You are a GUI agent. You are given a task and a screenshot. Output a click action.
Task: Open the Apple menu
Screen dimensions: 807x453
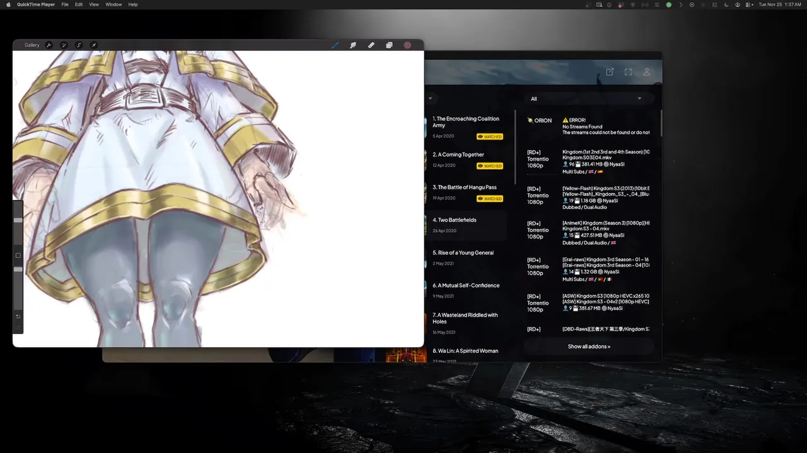(8, 4)
